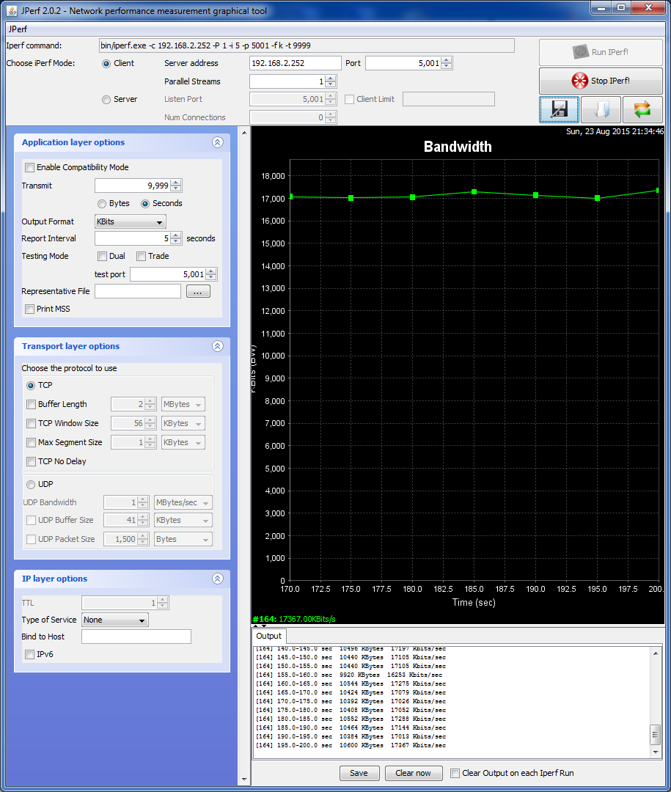
Task: Select the Server mode radio button
Action: click(107, 99)
